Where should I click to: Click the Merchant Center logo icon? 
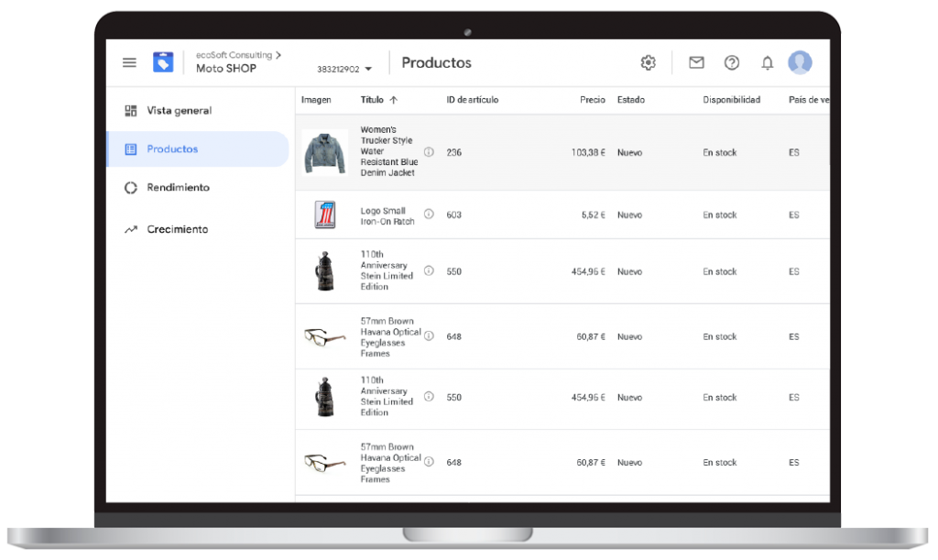coord(163,62)
